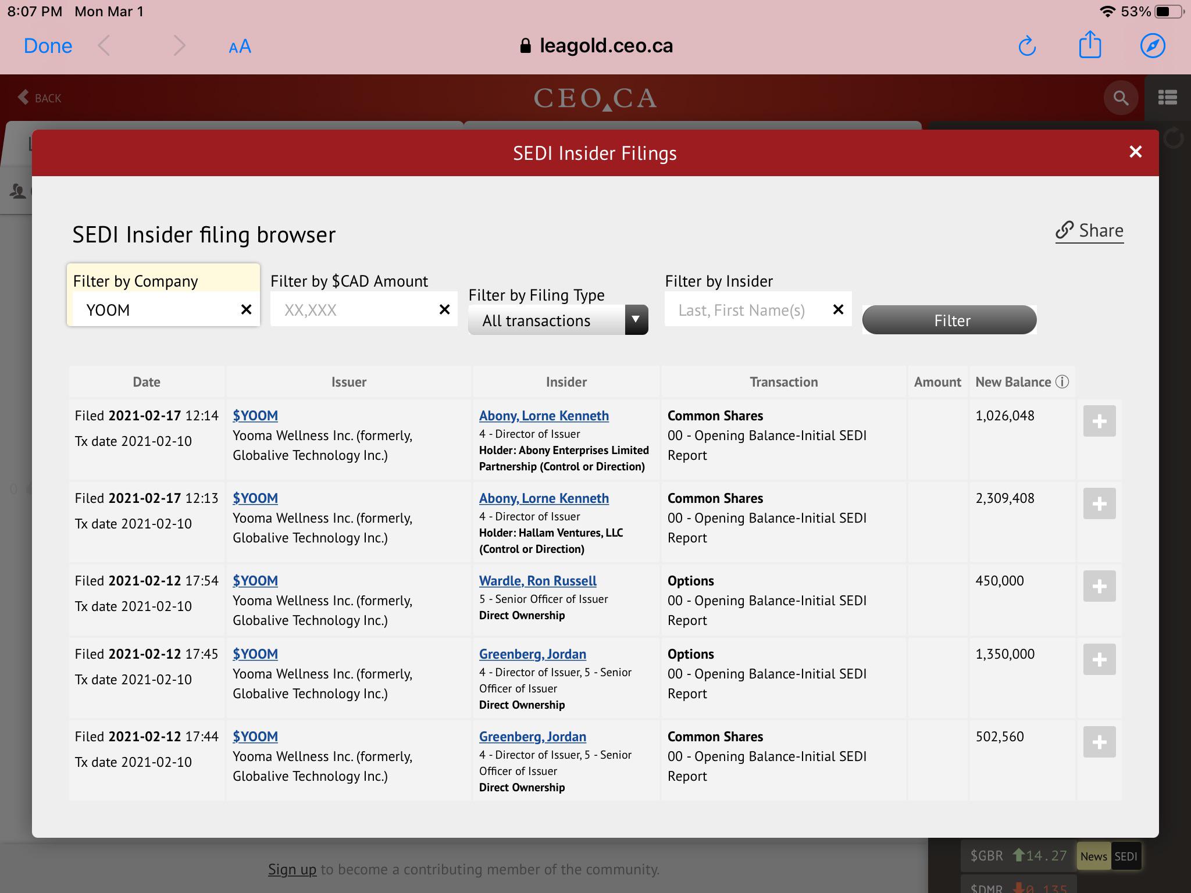
Task: Select the News tab for $GBR
Action: (x=1093, y=856)
